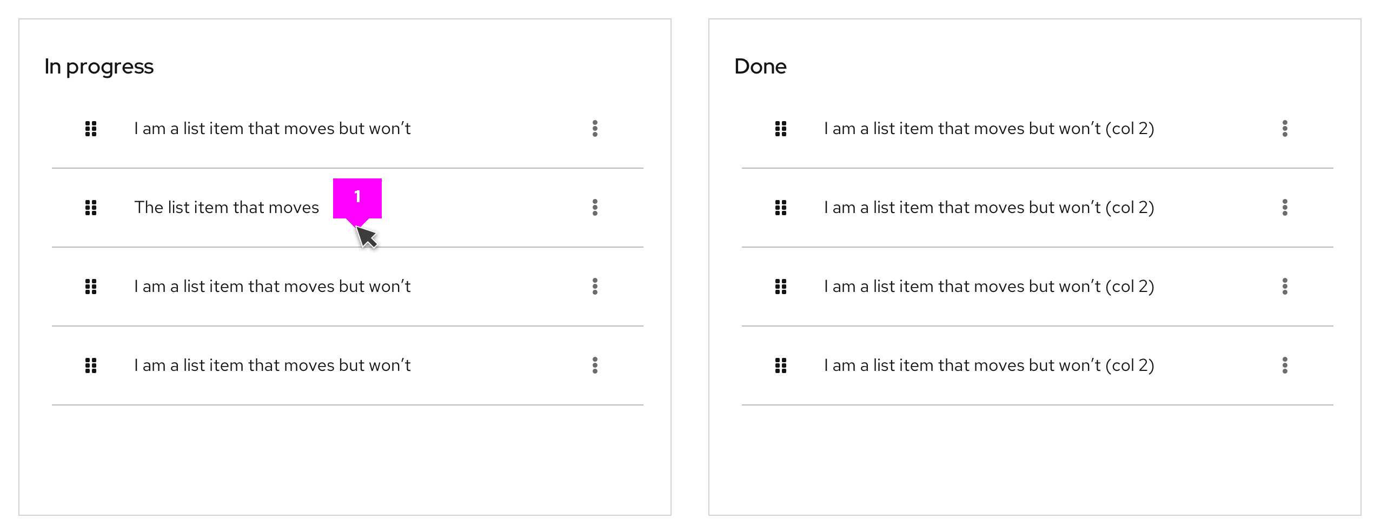Image resolution: width=1381 pixels, height=532 pixels.
Task: Open kebab menu of last In progress item
Action: (x=595, y=365)
